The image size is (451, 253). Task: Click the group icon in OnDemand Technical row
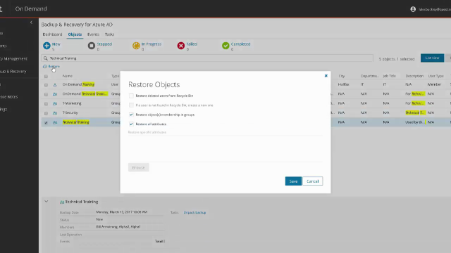(x=55, y=94)
